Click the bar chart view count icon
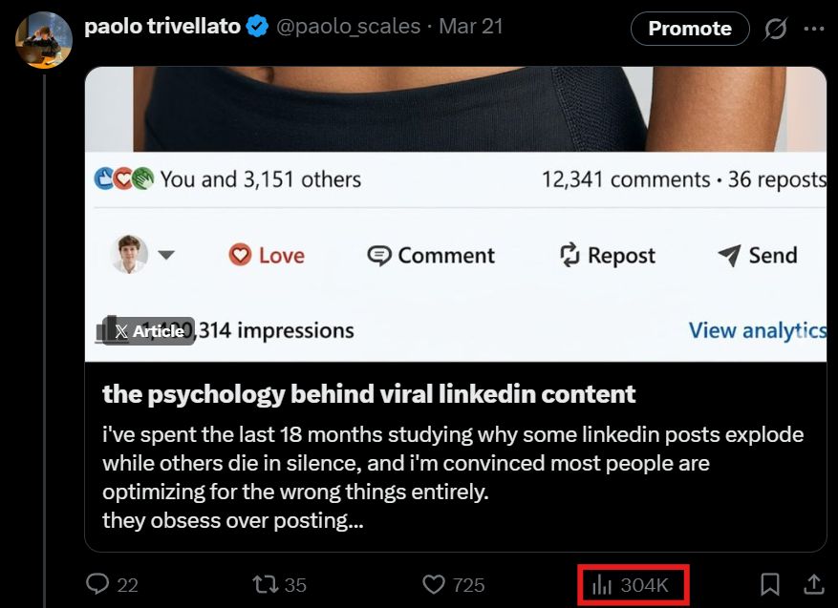 tap(602, 584)
